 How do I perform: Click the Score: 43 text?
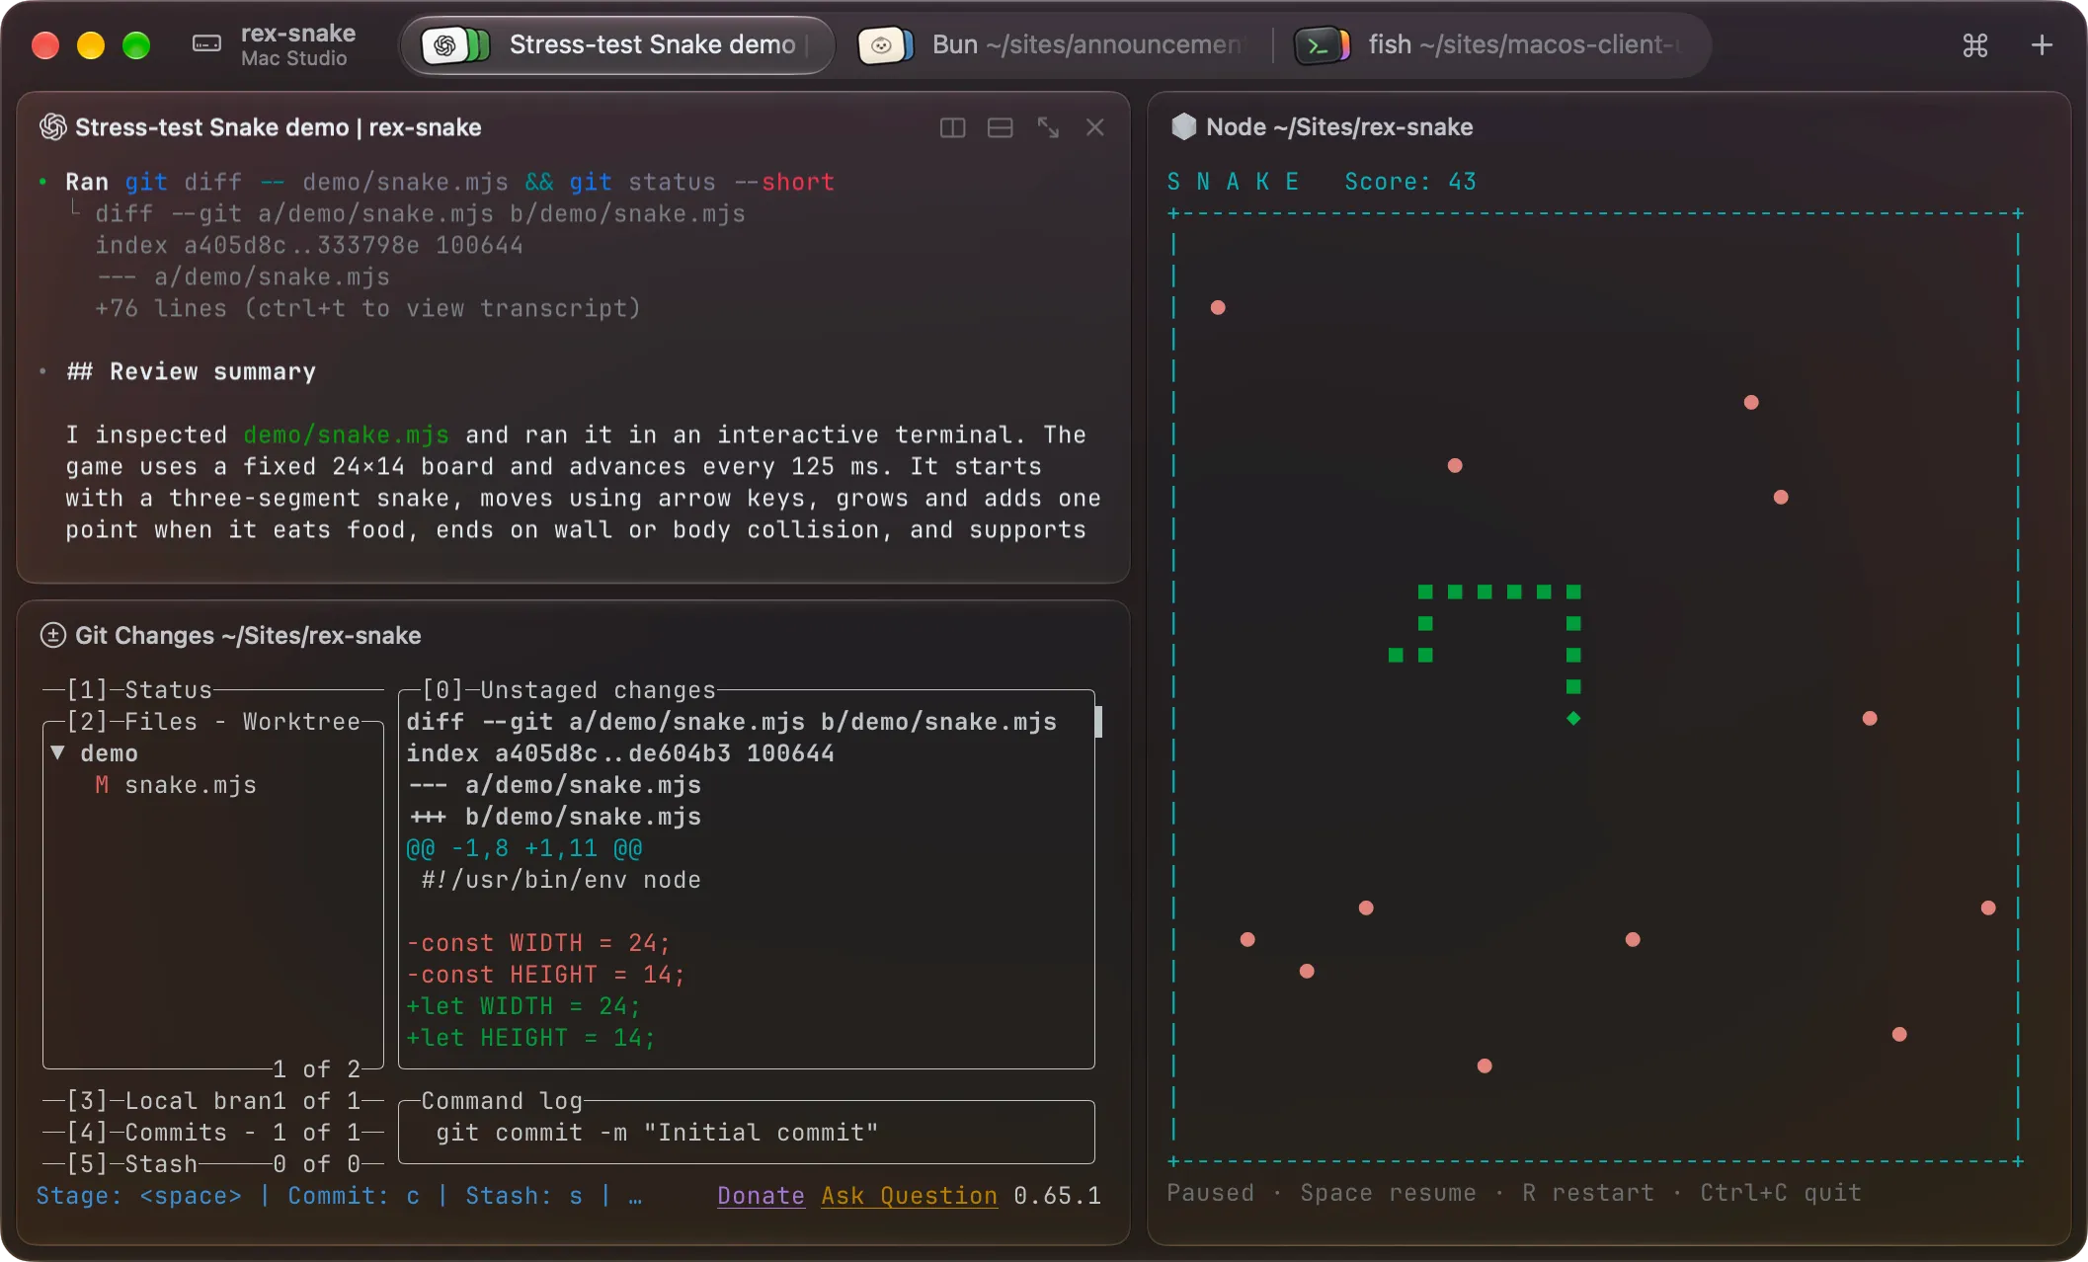[1409, 182]
